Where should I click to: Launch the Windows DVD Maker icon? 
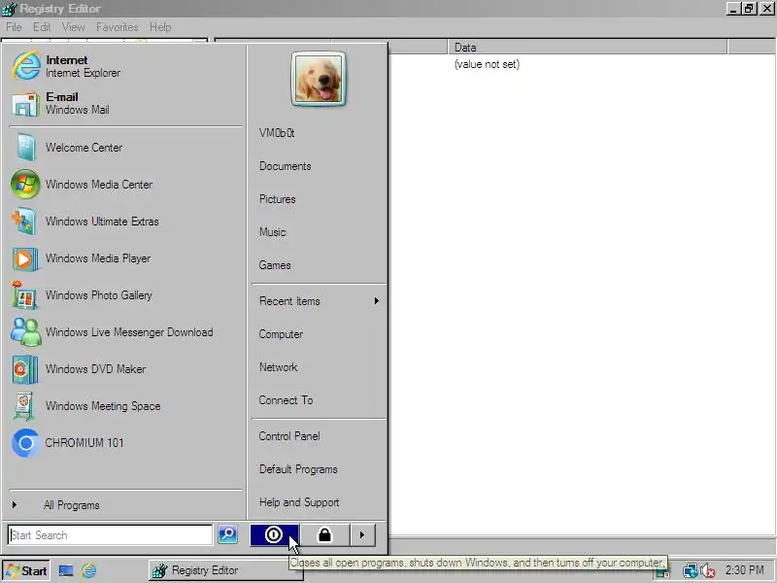tap(25, 369)
